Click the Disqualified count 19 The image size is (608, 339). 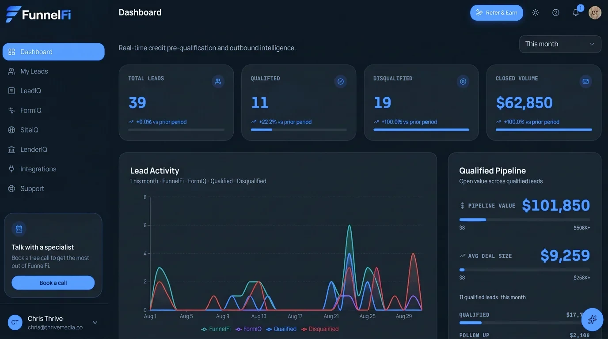(x=383, y=103)
